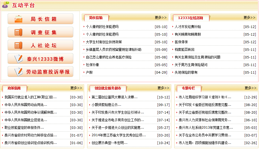259x149 pixels.
Task: Click the [01-07] date in 政策指南 list
Action: (x=76, y=135)
